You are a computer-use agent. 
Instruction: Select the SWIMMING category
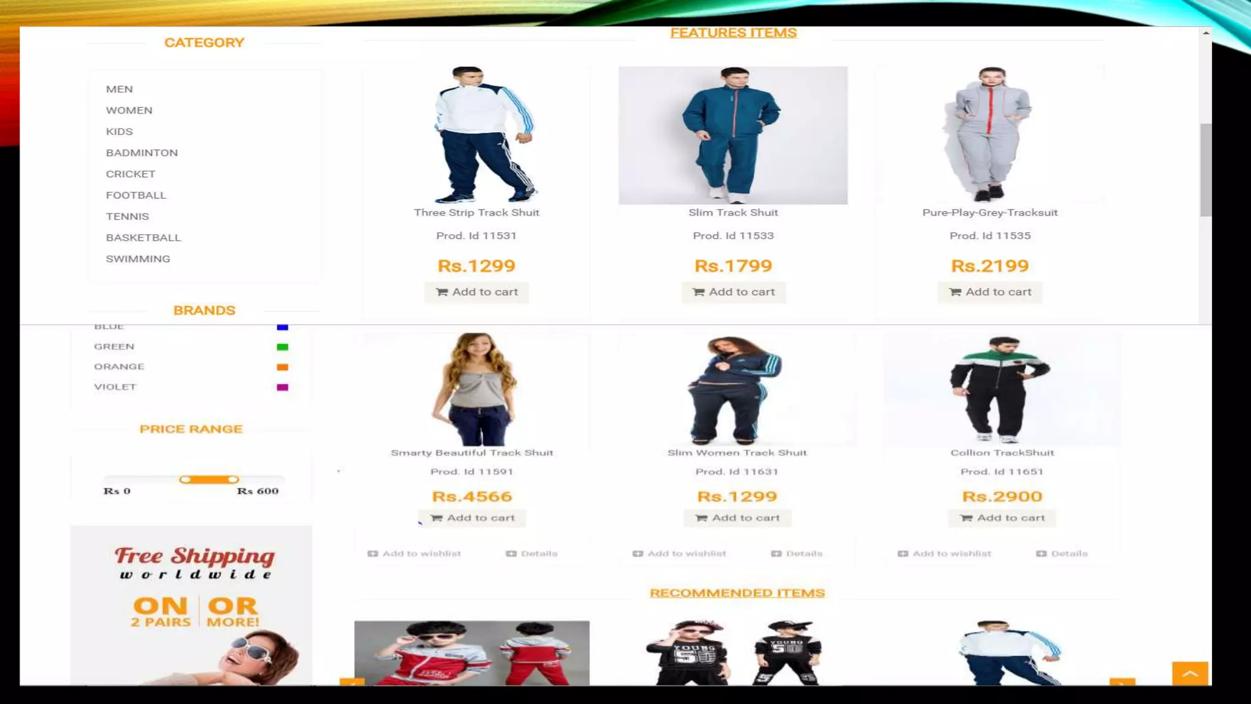(138, 259)
